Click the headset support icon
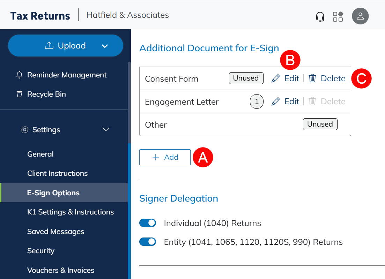 [320, 16]
